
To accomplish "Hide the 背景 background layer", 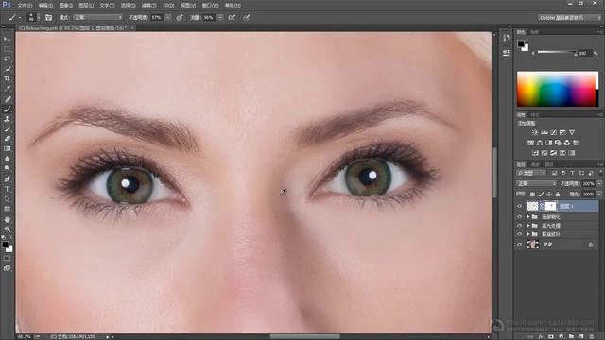I will click(x=519, y=245).
